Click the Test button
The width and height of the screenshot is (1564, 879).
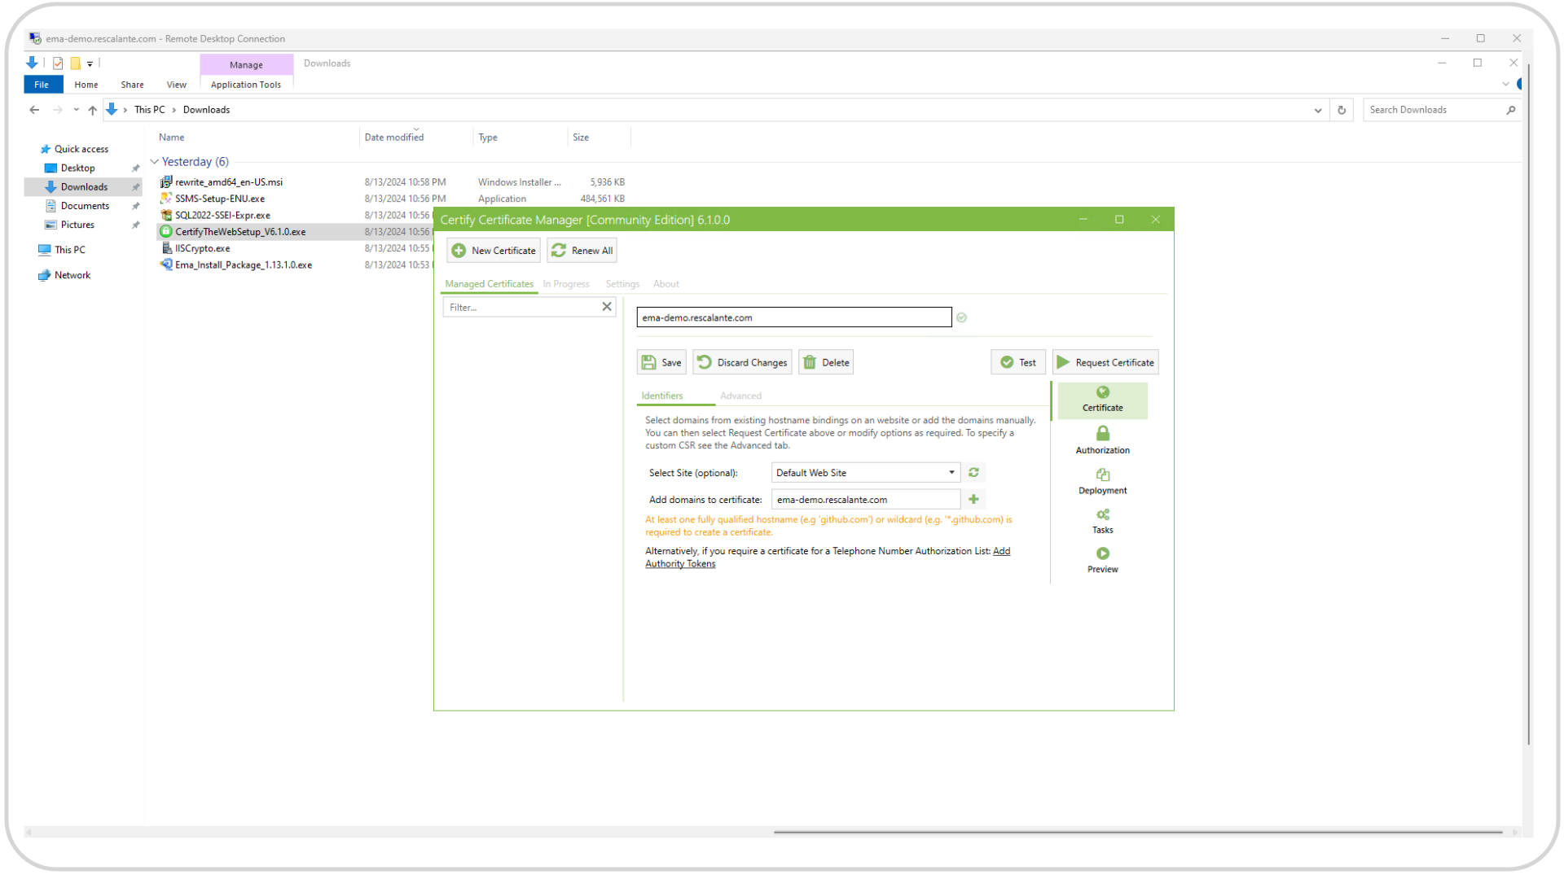pos(1018,362)
